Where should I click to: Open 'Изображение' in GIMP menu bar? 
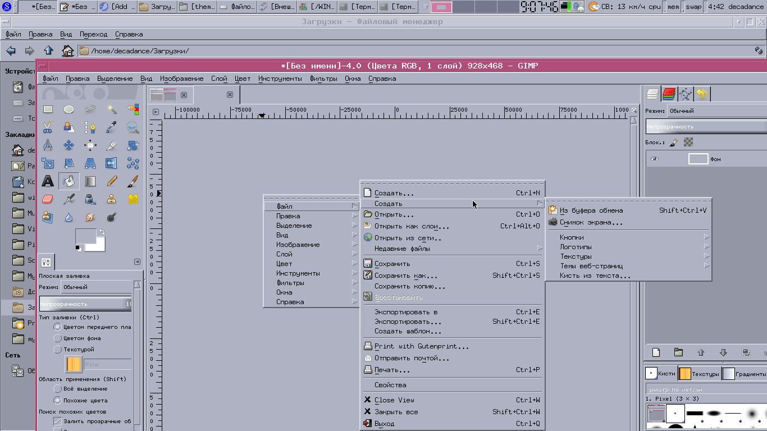coord(181,79)
